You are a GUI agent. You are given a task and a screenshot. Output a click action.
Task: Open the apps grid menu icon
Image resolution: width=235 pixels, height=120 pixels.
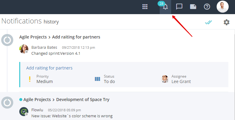[x=145, y=7]
